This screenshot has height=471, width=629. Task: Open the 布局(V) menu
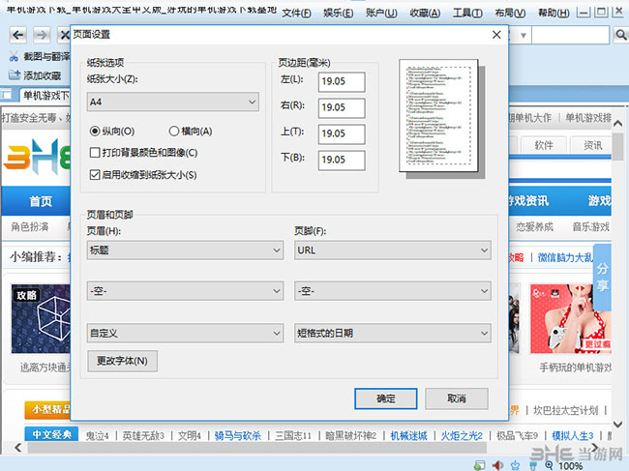pos(510,13)
